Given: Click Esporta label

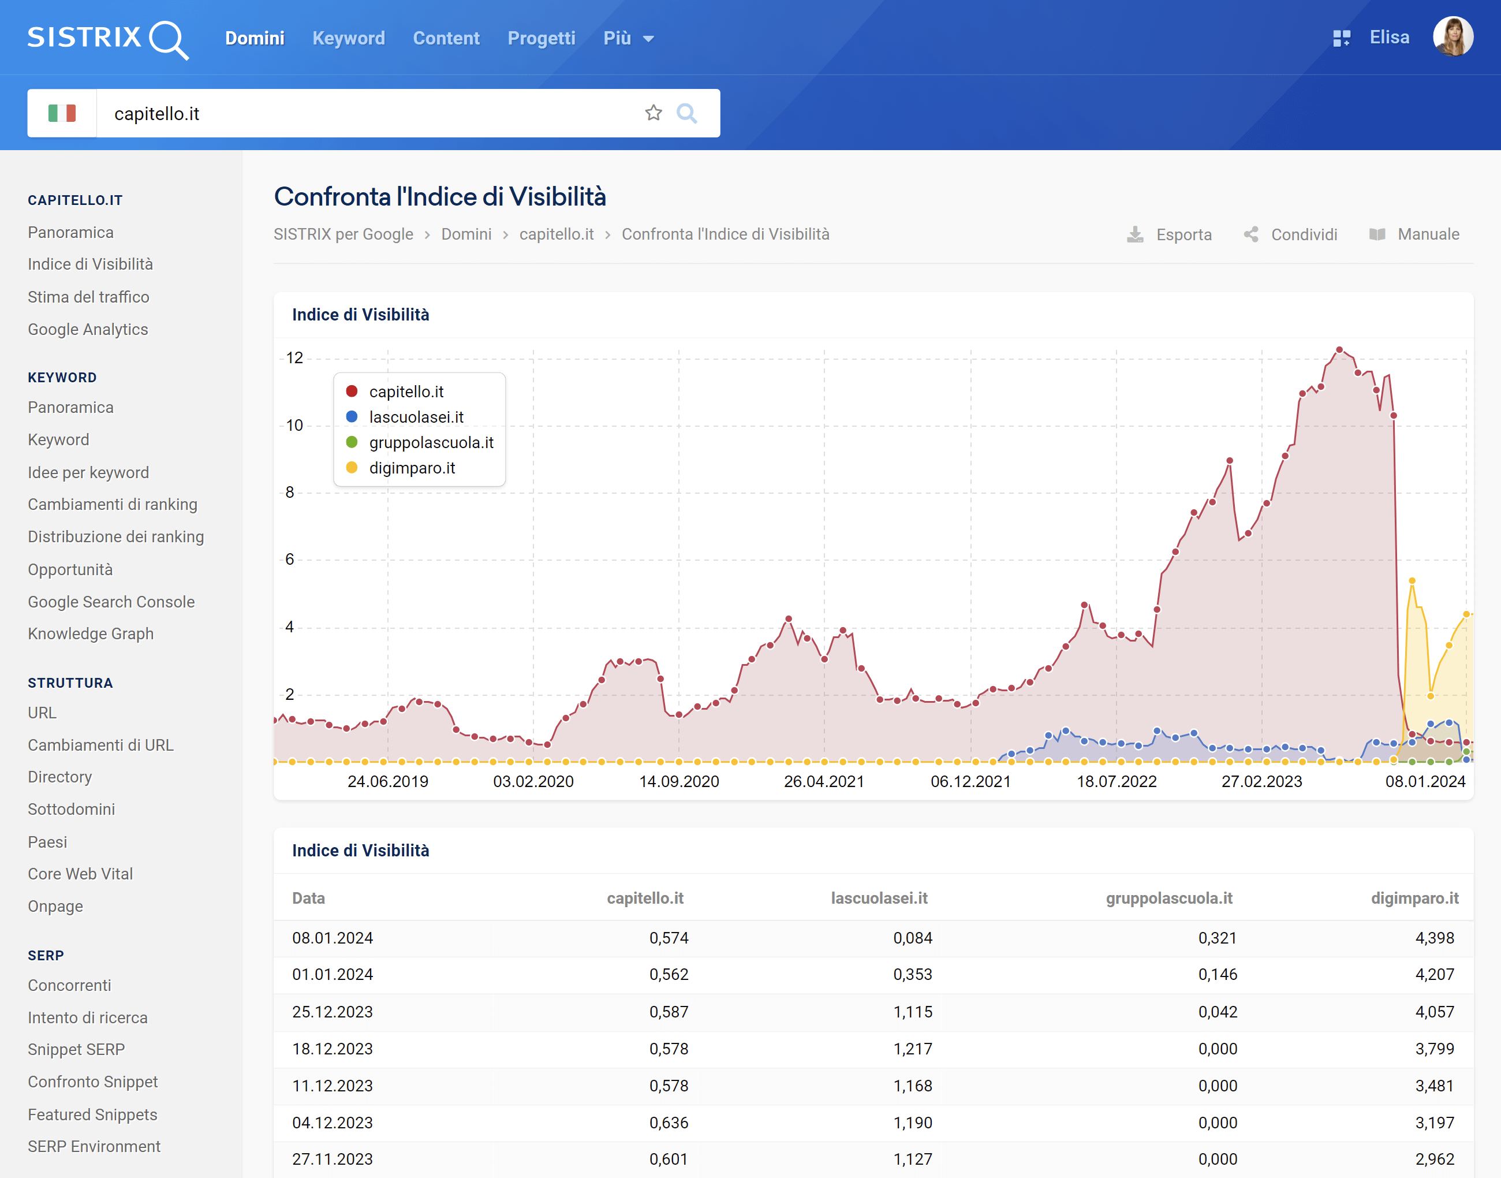Looking at the screenshot, I should (1184, 234).
